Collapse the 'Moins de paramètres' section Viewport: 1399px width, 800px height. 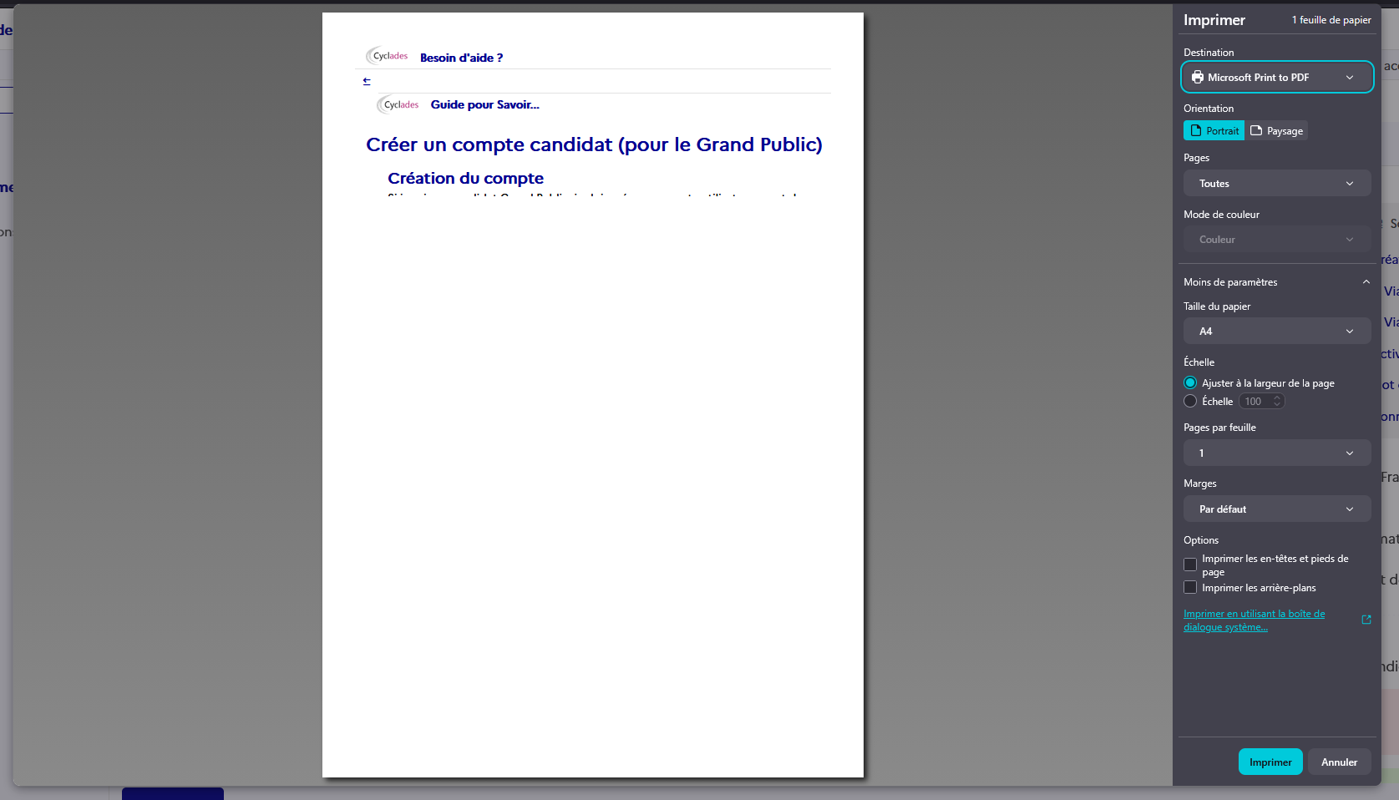point(1276,282)
